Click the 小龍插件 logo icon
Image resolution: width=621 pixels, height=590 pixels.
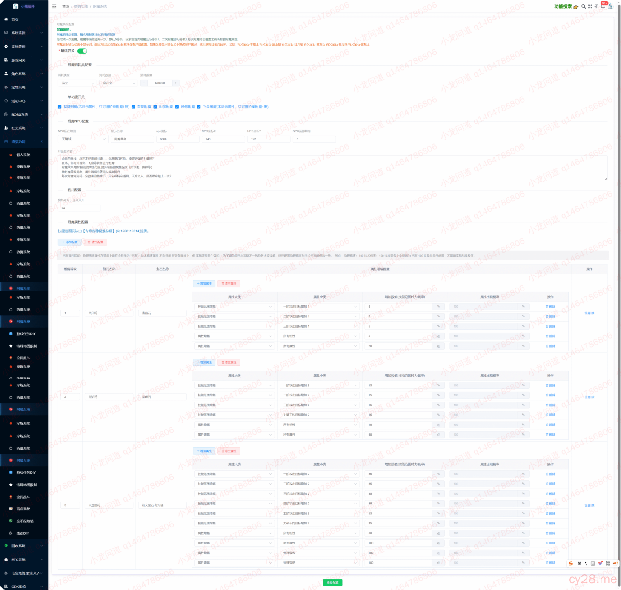point(16,6)
